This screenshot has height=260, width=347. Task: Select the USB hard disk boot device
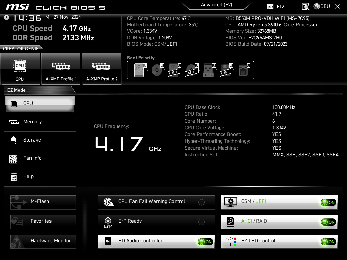pyautogui.click(x=175, y=70)
